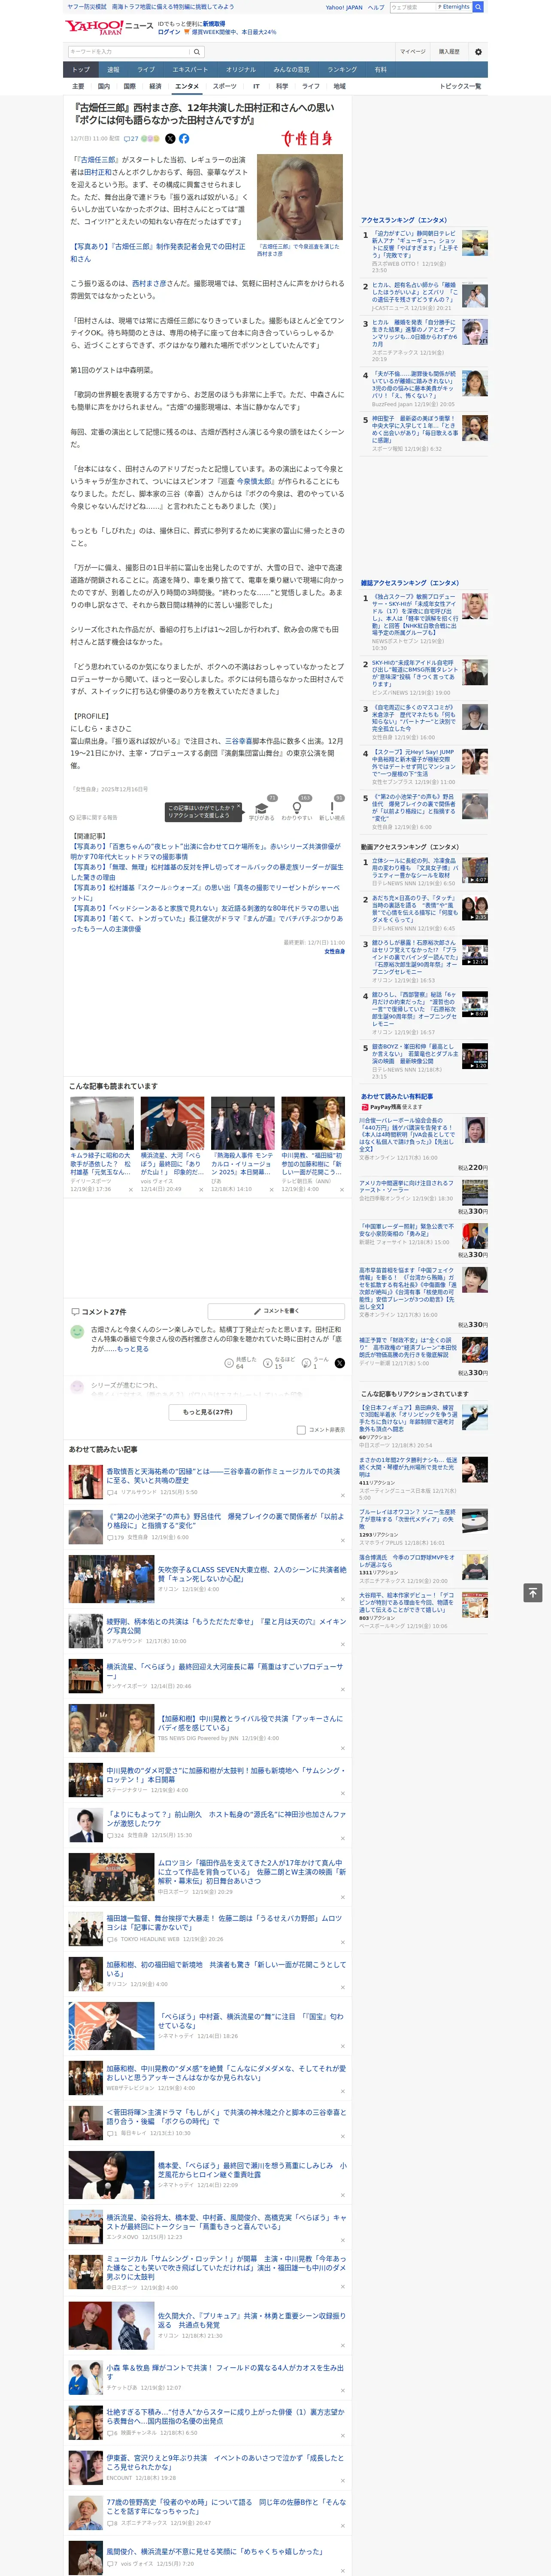The height and width of the screenshot is (2576, 551).
Task: Click the keyword search magnifier icon
Action: pos(197,52)
